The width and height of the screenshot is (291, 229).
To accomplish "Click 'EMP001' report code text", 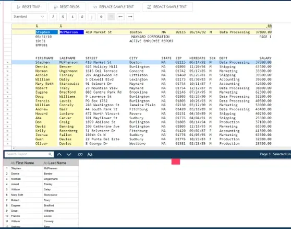I will coord(41,45).
